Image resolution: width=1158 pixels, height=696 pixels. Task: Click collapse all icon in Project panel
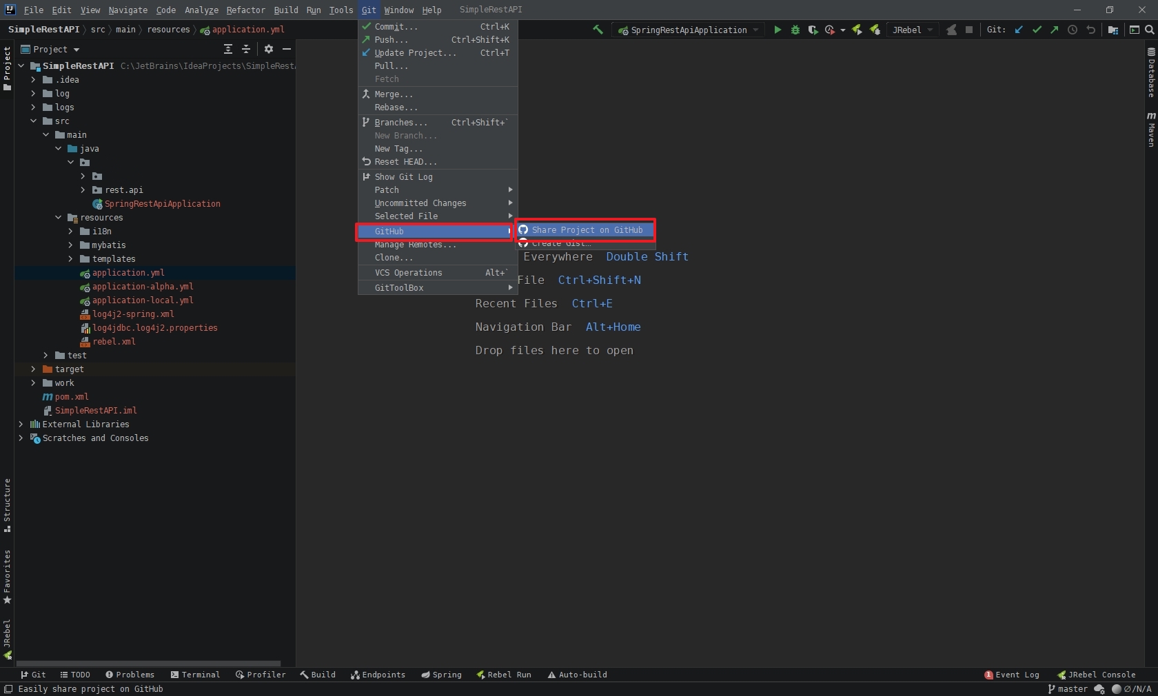click(246, 49)
